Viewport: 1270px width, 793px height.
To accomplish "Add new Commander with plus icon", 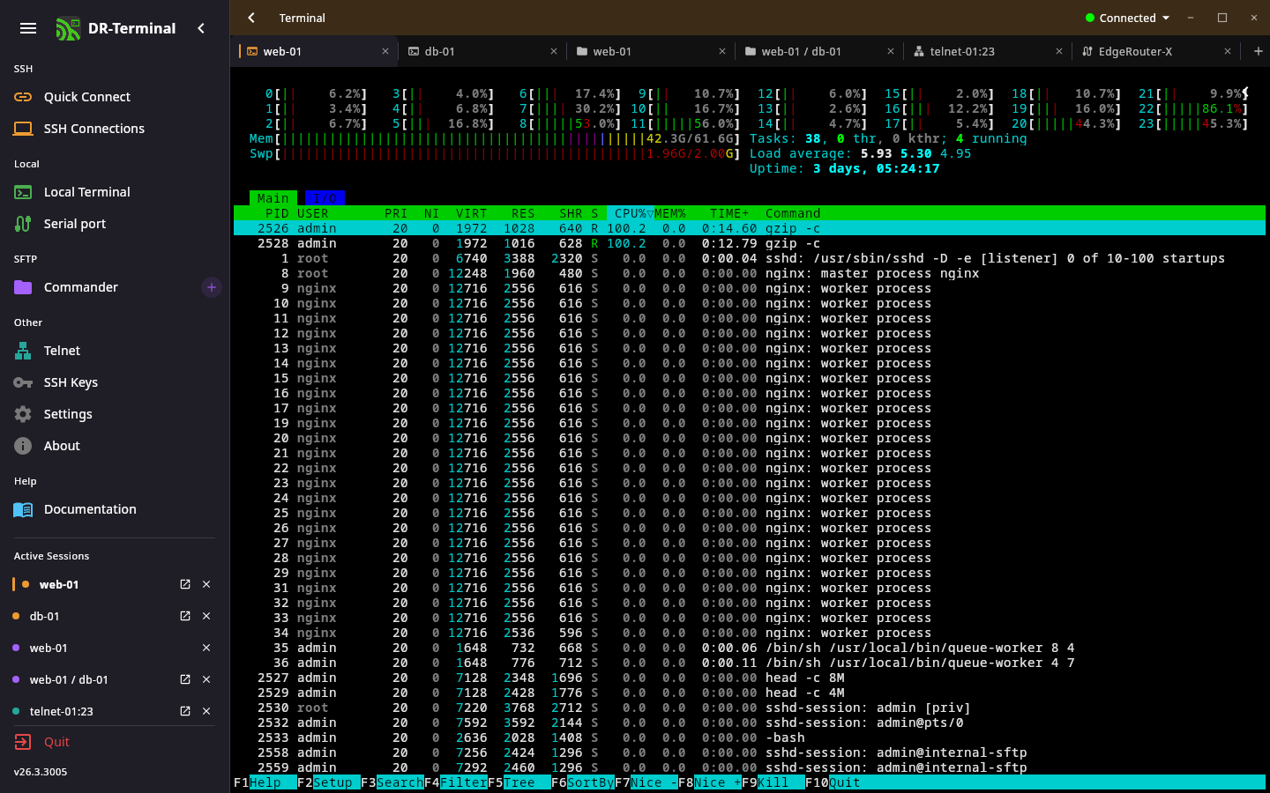I will tap(212, 287).
